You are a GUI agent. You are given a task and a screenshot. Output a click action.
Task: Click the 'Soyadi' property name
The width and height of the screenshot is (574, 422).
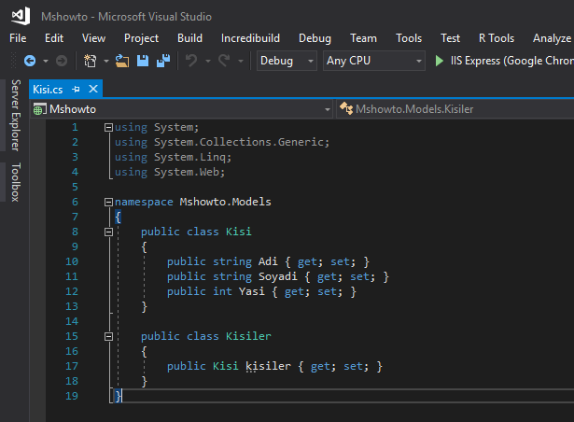point(278,276)
